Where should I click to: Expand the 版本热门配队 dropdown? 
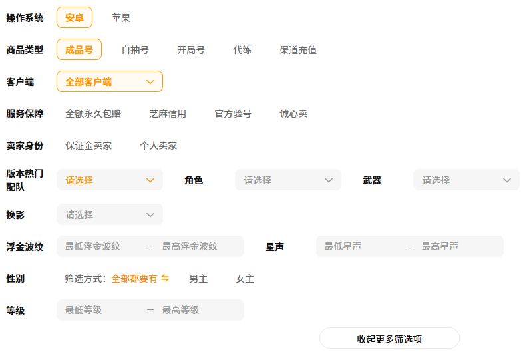(110, 180)
